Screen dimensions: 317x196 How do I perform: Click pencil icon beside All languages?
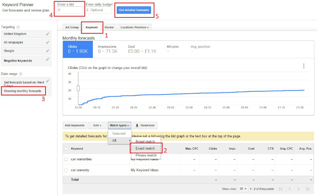coord(47,42)
